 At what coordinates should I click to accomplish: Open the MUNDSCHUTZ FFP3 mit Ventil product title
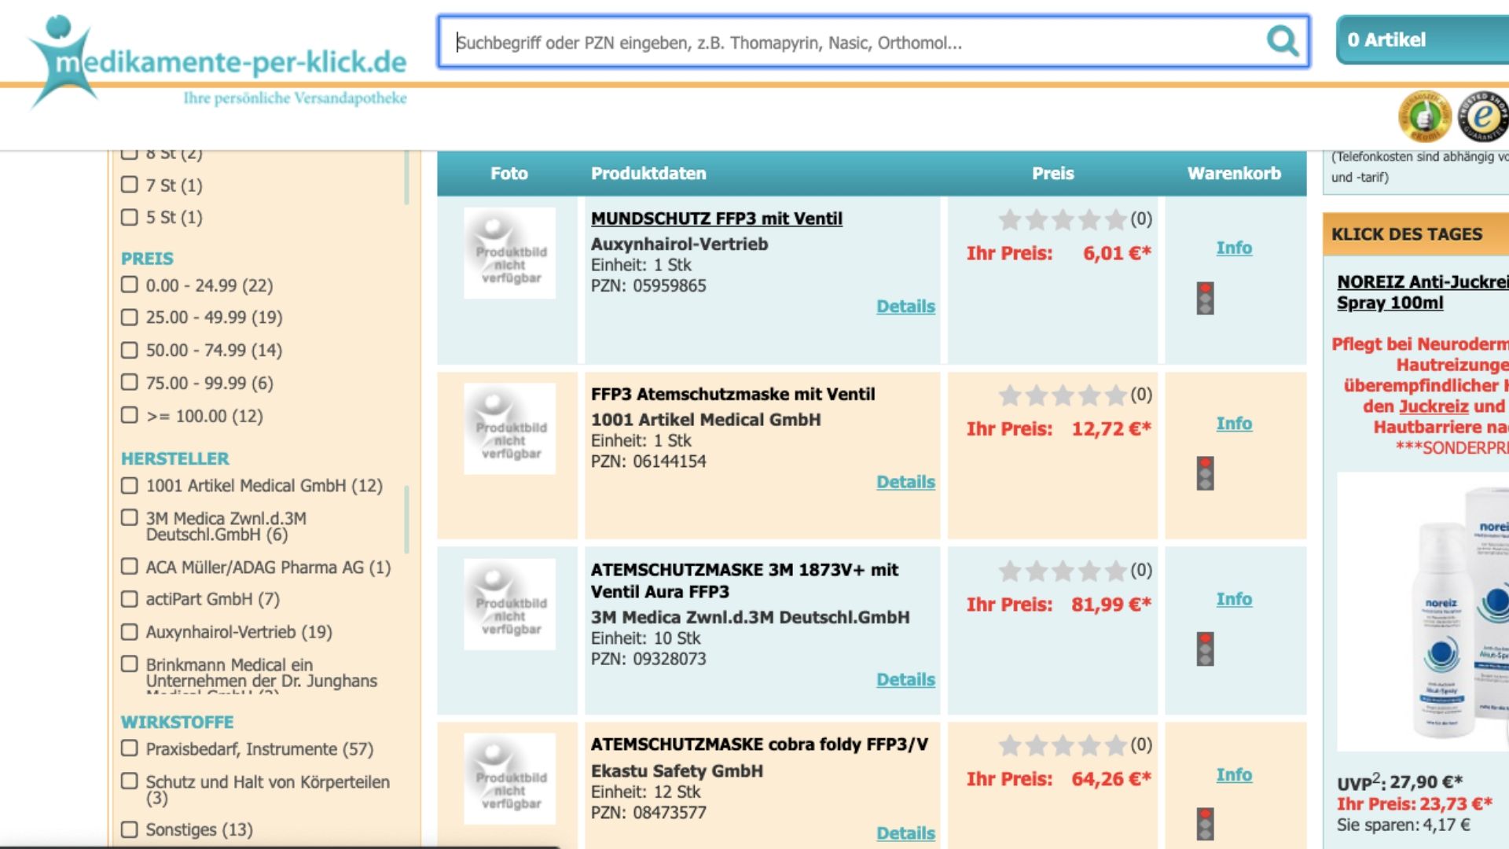point(716,219)
